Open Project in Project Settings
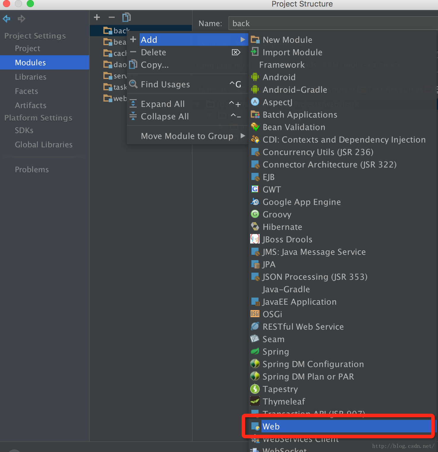The height and width of the screenshot is (452, 438). [28, 48]
